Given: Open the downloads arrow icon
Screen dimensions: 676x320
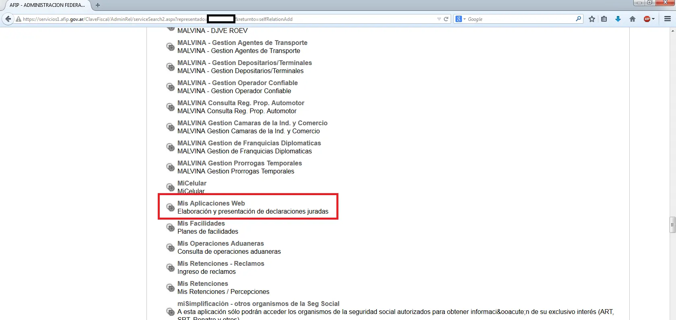Looking at the screenshot, I should click(x=618, y=19).
